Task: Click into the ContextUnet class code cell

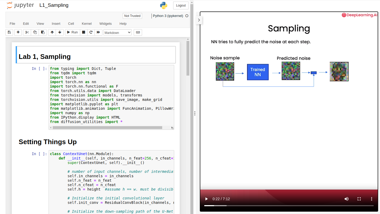Action: (x=112, y=182)
